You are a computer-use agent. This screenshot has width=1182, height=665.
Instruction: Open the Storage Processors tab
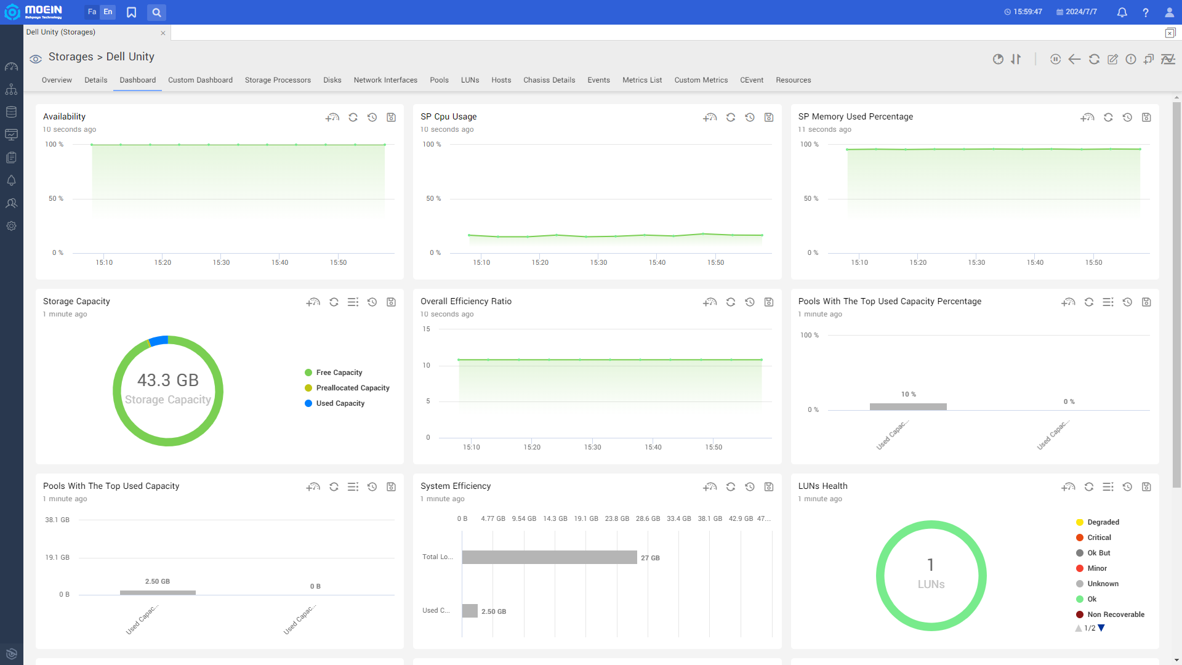[278, 80]
